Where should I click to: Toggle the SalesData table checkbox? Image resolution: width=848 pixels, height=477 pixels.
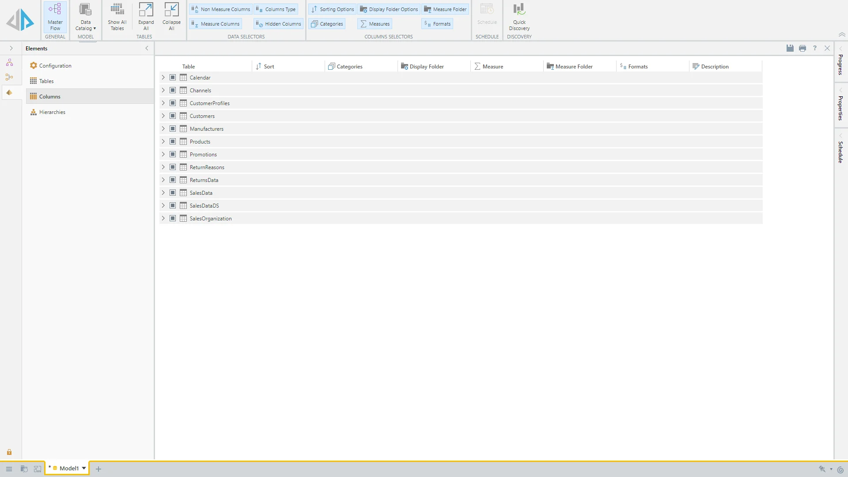pyautogui.click(x=173, y=193)
